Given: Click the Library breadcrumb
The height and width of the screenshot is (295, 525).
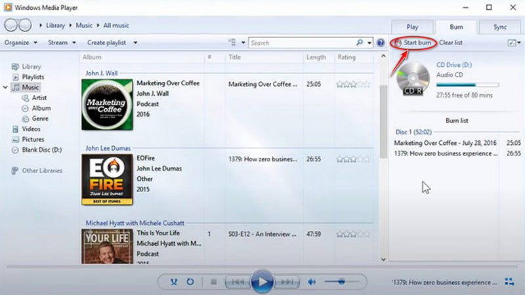Looking at the screenshot, I should tap(55, 26).
